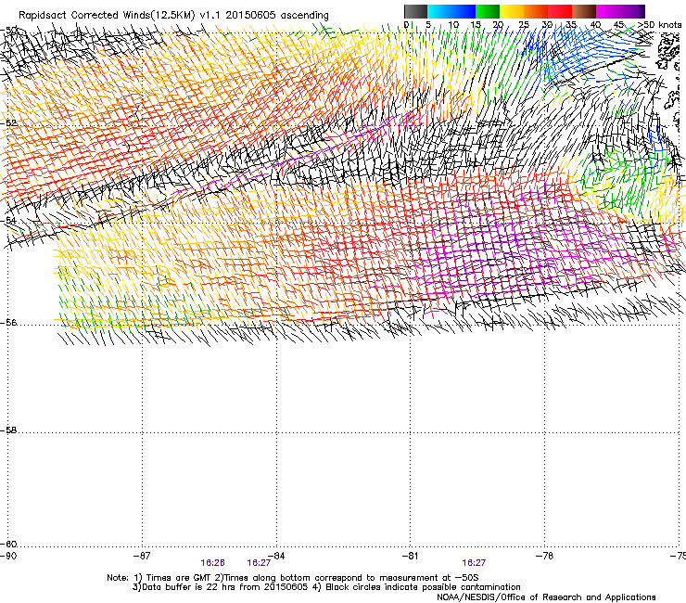
Task: Click the NOAA/NESDIS credit text
Action: (546, 597)
